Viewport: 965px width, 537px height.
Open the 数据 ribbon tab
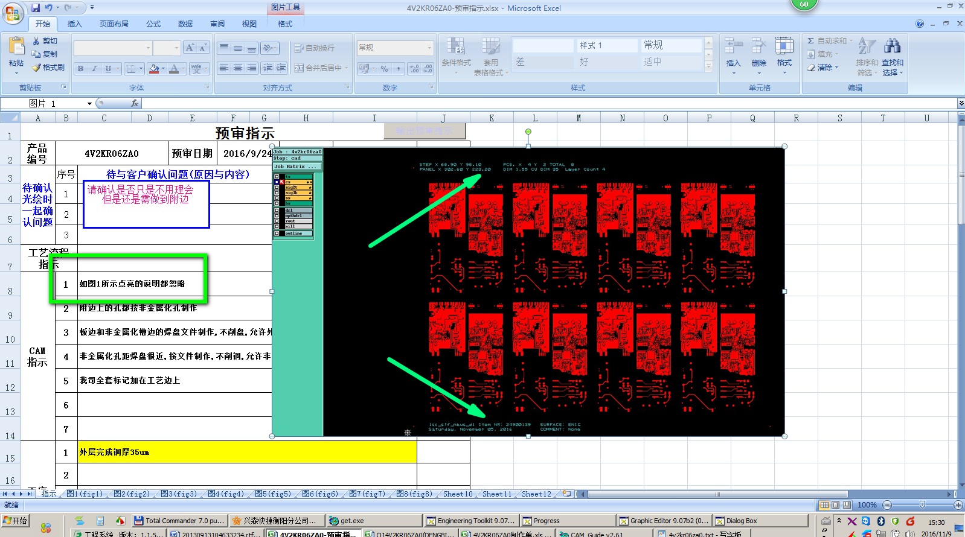[x=185, y=24]
